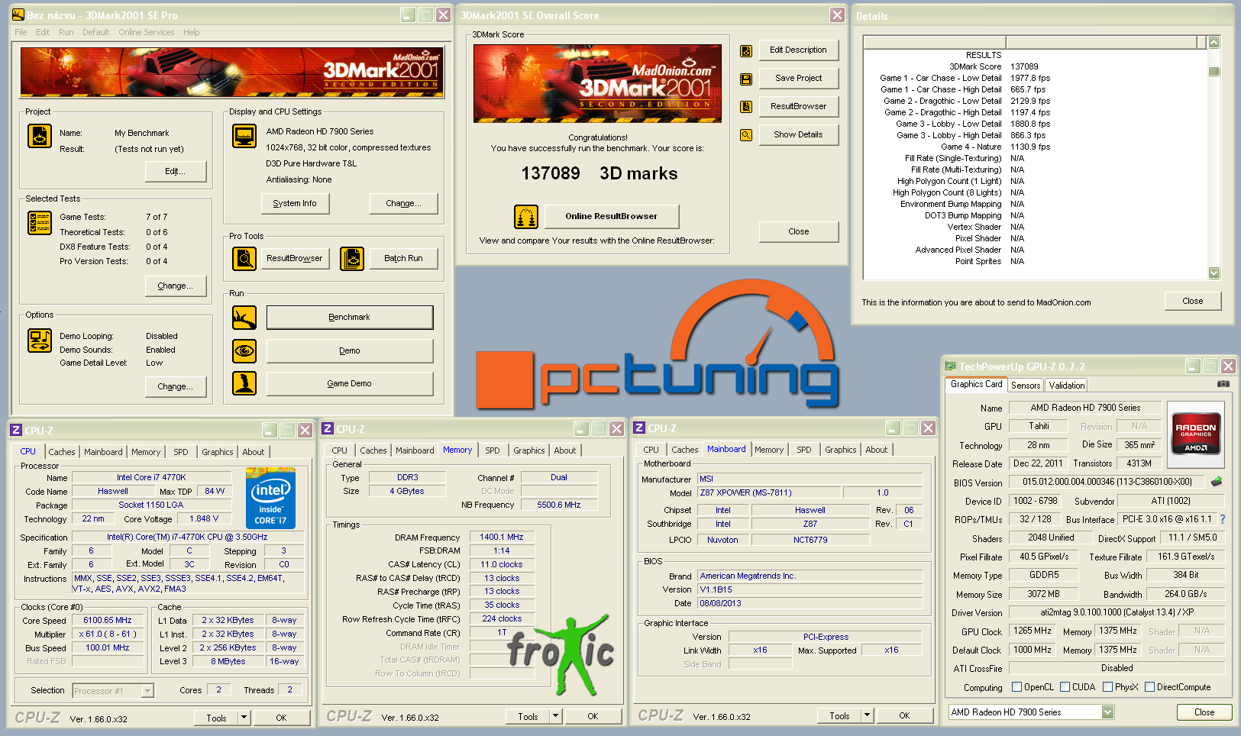Click the Online ResultBrowser button
The height and width of the screenshot is (736, 1241).
[x=612, y=217]
